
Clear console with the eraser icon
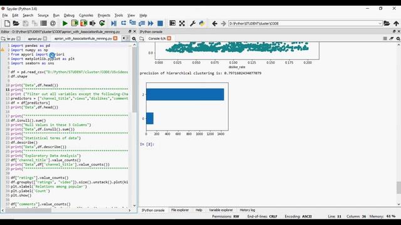pos(392,39)
